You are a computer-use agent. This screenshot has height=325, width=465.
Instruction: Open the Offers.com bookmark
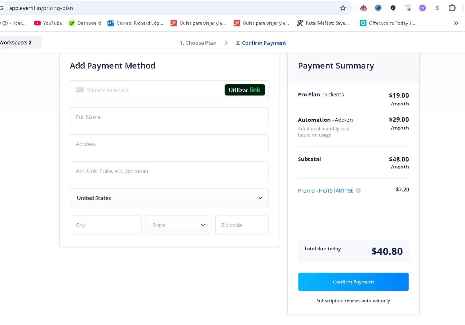[x=387, y=23]
